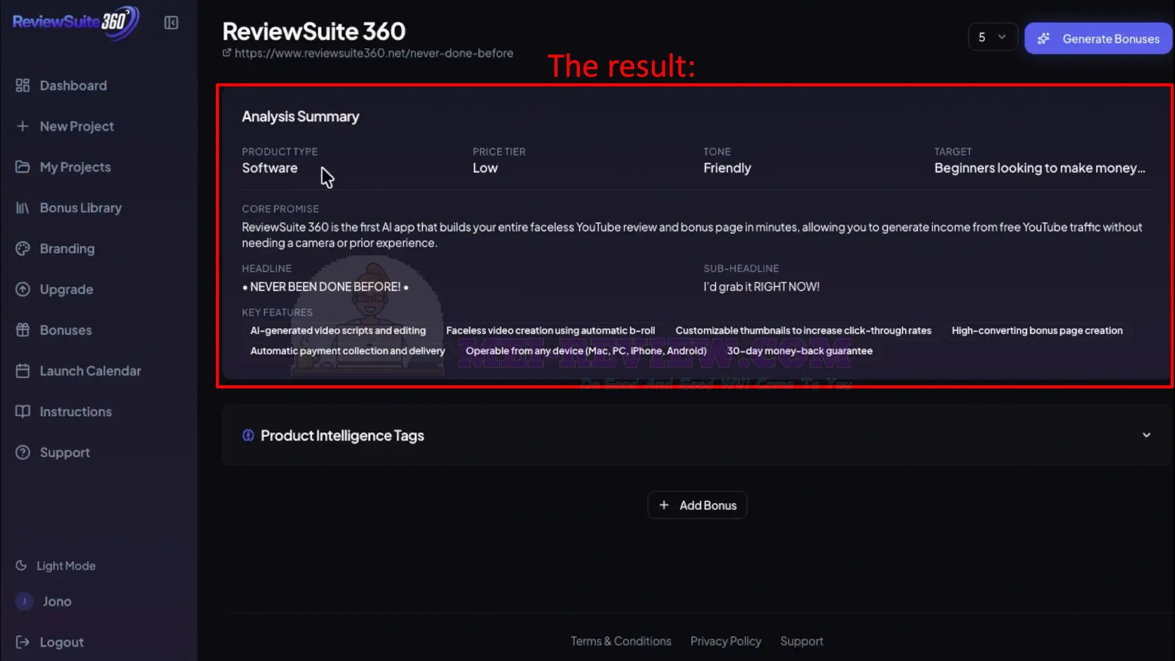The width and height of the screenshot is (1175, 661).
Task: Click the Launch Calendar icon
Action: [x=23, y=371]
